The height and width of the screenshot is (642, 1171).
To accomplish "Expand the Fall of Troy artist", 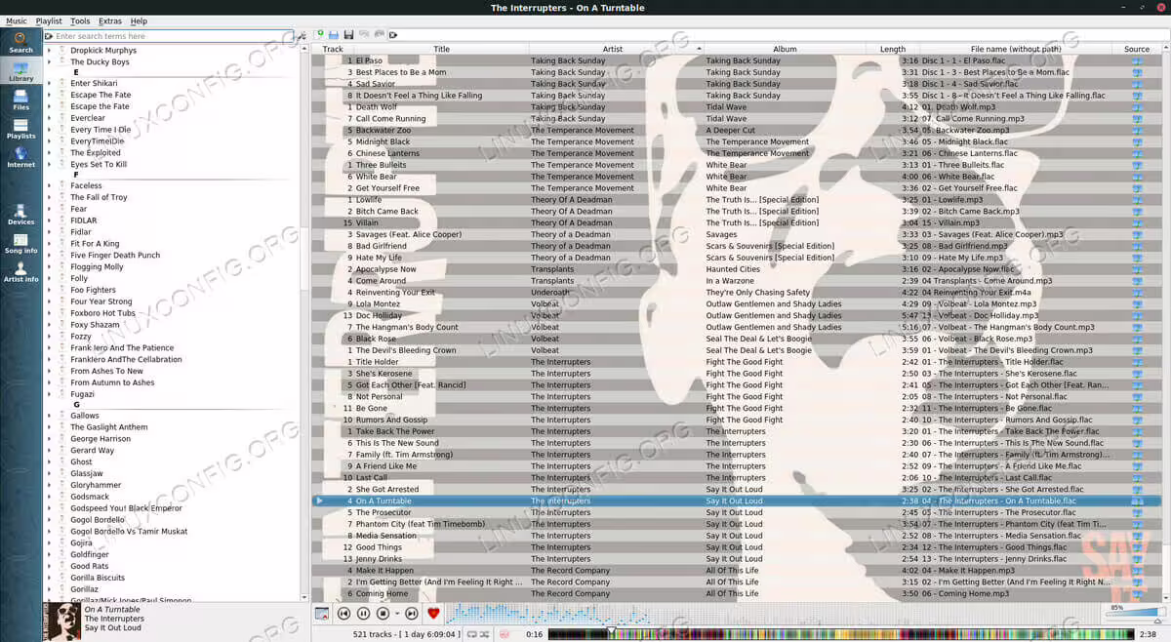I will click(x=50, y=197).
